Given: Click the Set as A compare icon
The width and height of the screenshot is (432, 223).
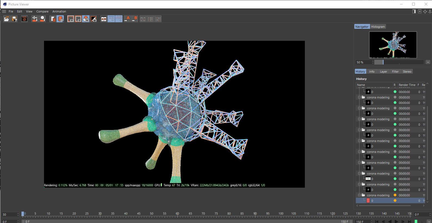Looking at the screenshot, I should pyautogui.click(x=127, y=19).
